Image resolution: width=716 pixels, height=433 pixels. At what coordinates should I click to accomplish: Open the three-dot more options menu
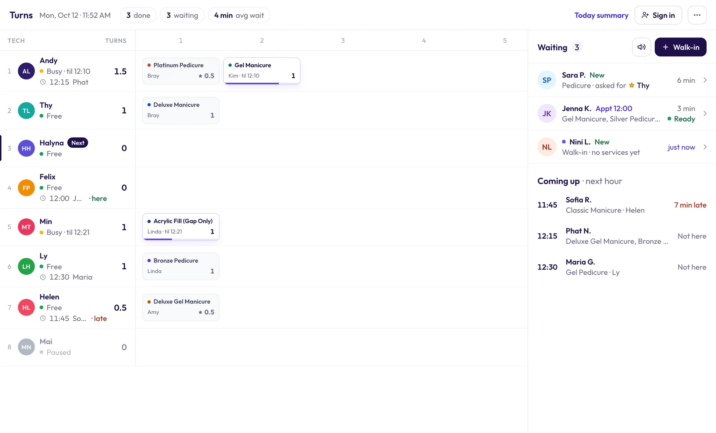(x=697, y=15)
